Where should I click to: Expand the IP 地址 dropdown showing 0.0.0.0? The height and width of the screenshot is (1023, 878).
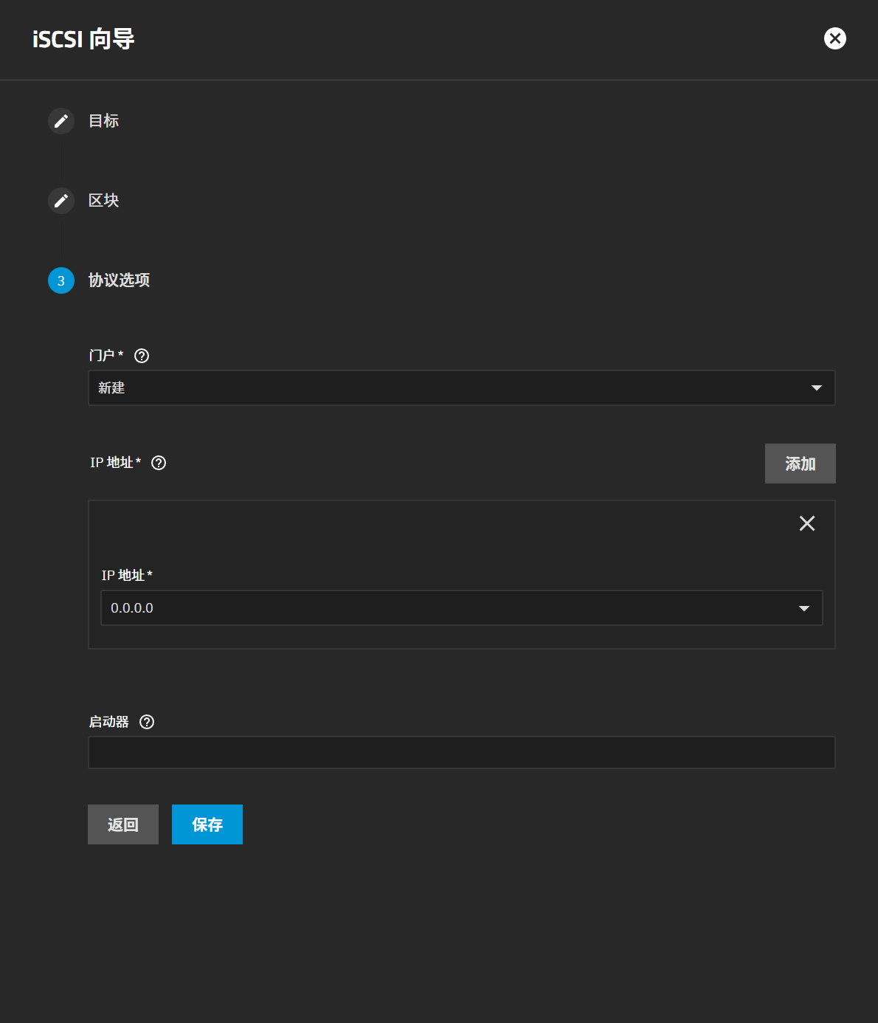coord(443,608)
